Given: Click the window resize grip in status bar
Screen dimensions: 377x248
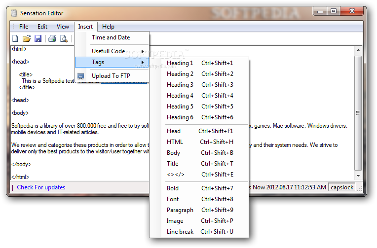Looking at the screenshot, I should click(359, 189).
